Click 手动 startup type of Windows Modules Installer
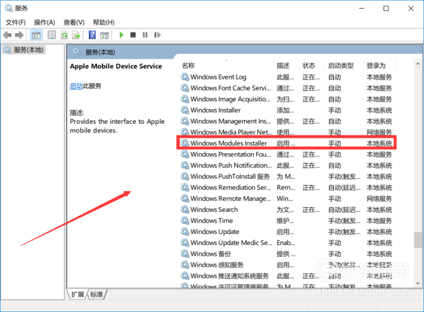Image resolution: width=424 pixels, height=312 pixels. click(335, 143)
